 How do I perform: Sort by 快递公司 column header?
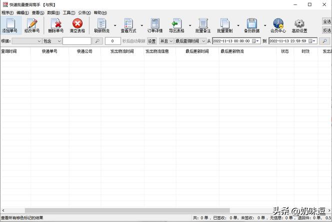pos(84,51)
